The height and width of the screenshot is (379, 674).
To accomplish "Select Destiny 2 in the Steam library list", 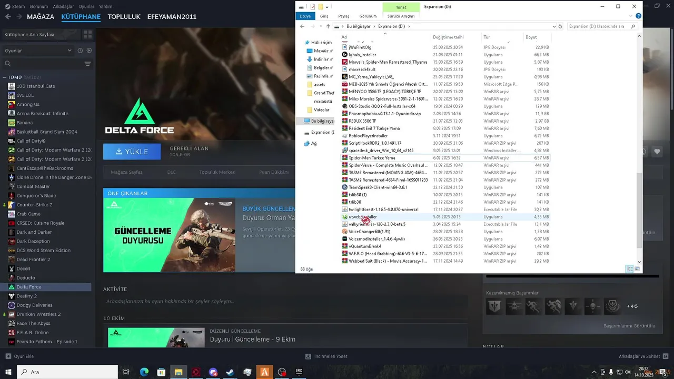I will coord(27,296).
